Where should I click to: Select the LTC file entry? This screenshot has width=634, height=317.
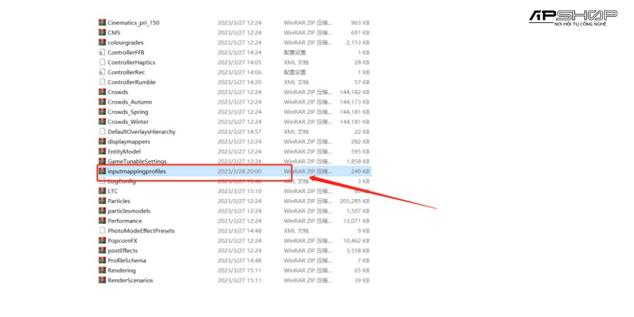point(113,191)
